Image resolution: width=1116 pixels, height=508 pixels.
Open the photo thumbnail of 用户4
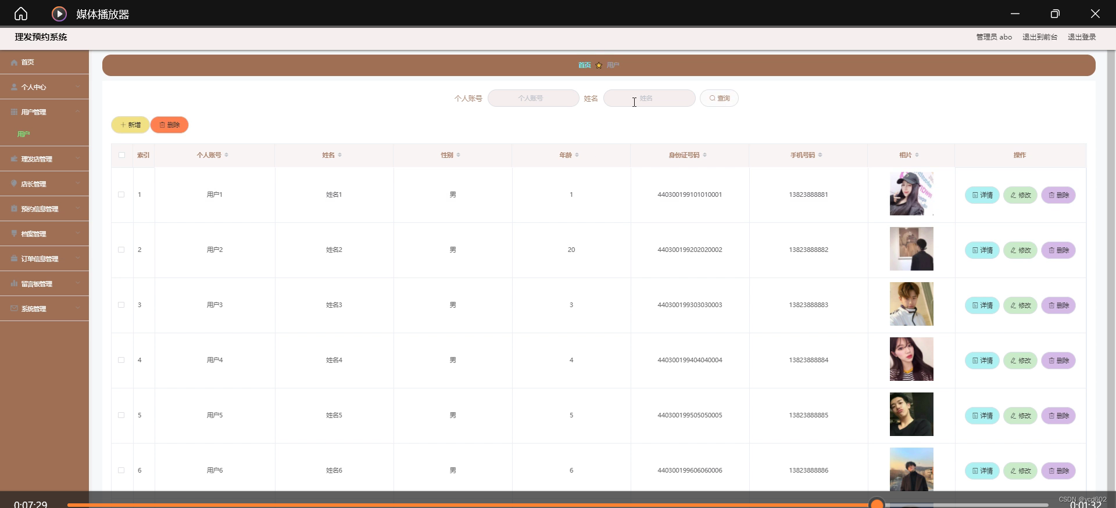(x=911, y=359)
